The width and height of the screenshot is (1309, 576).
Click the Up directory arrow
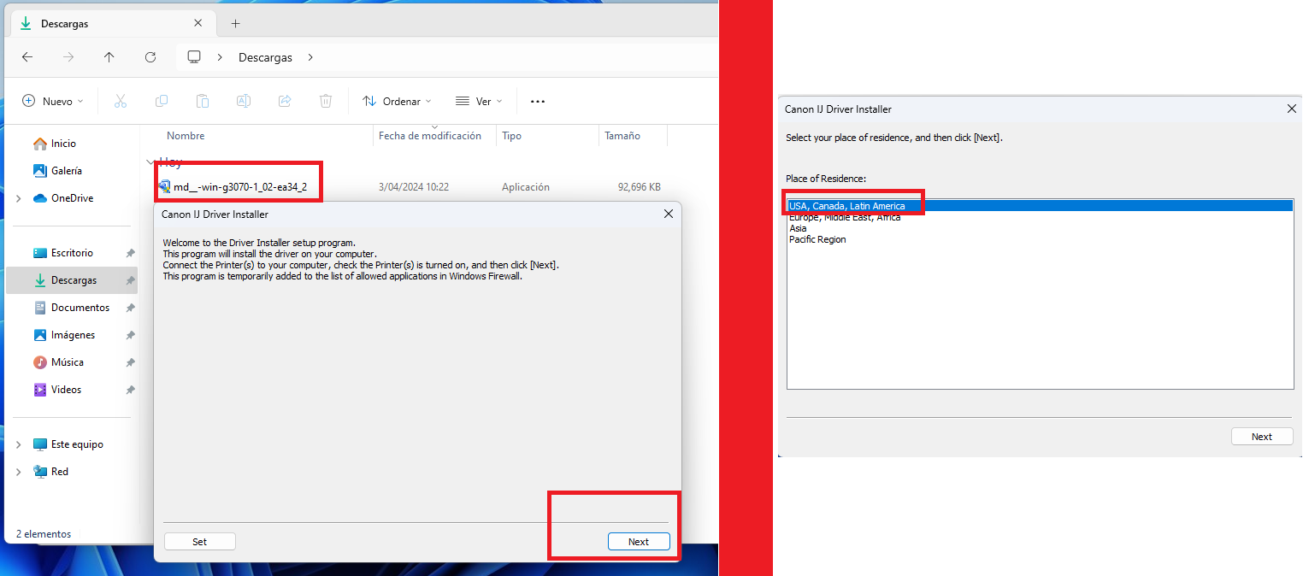tap(109, 57)
